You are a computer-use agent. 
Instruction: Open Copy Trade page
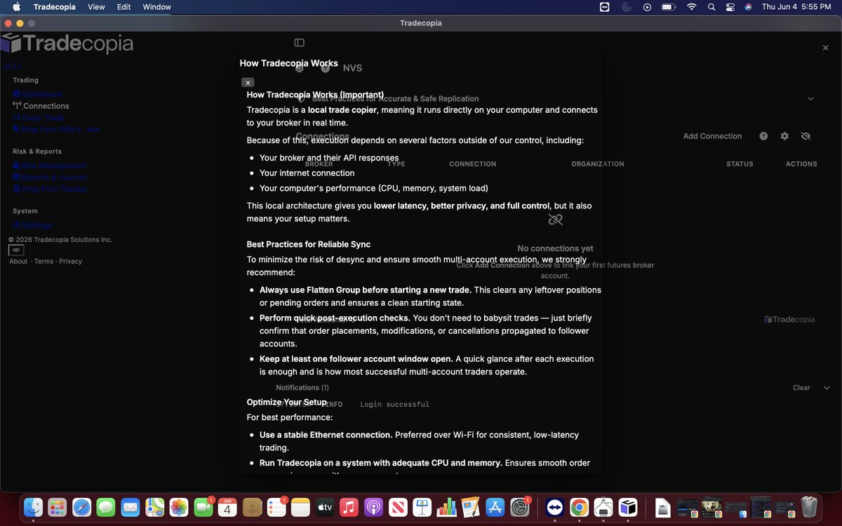tap(39, 118)
